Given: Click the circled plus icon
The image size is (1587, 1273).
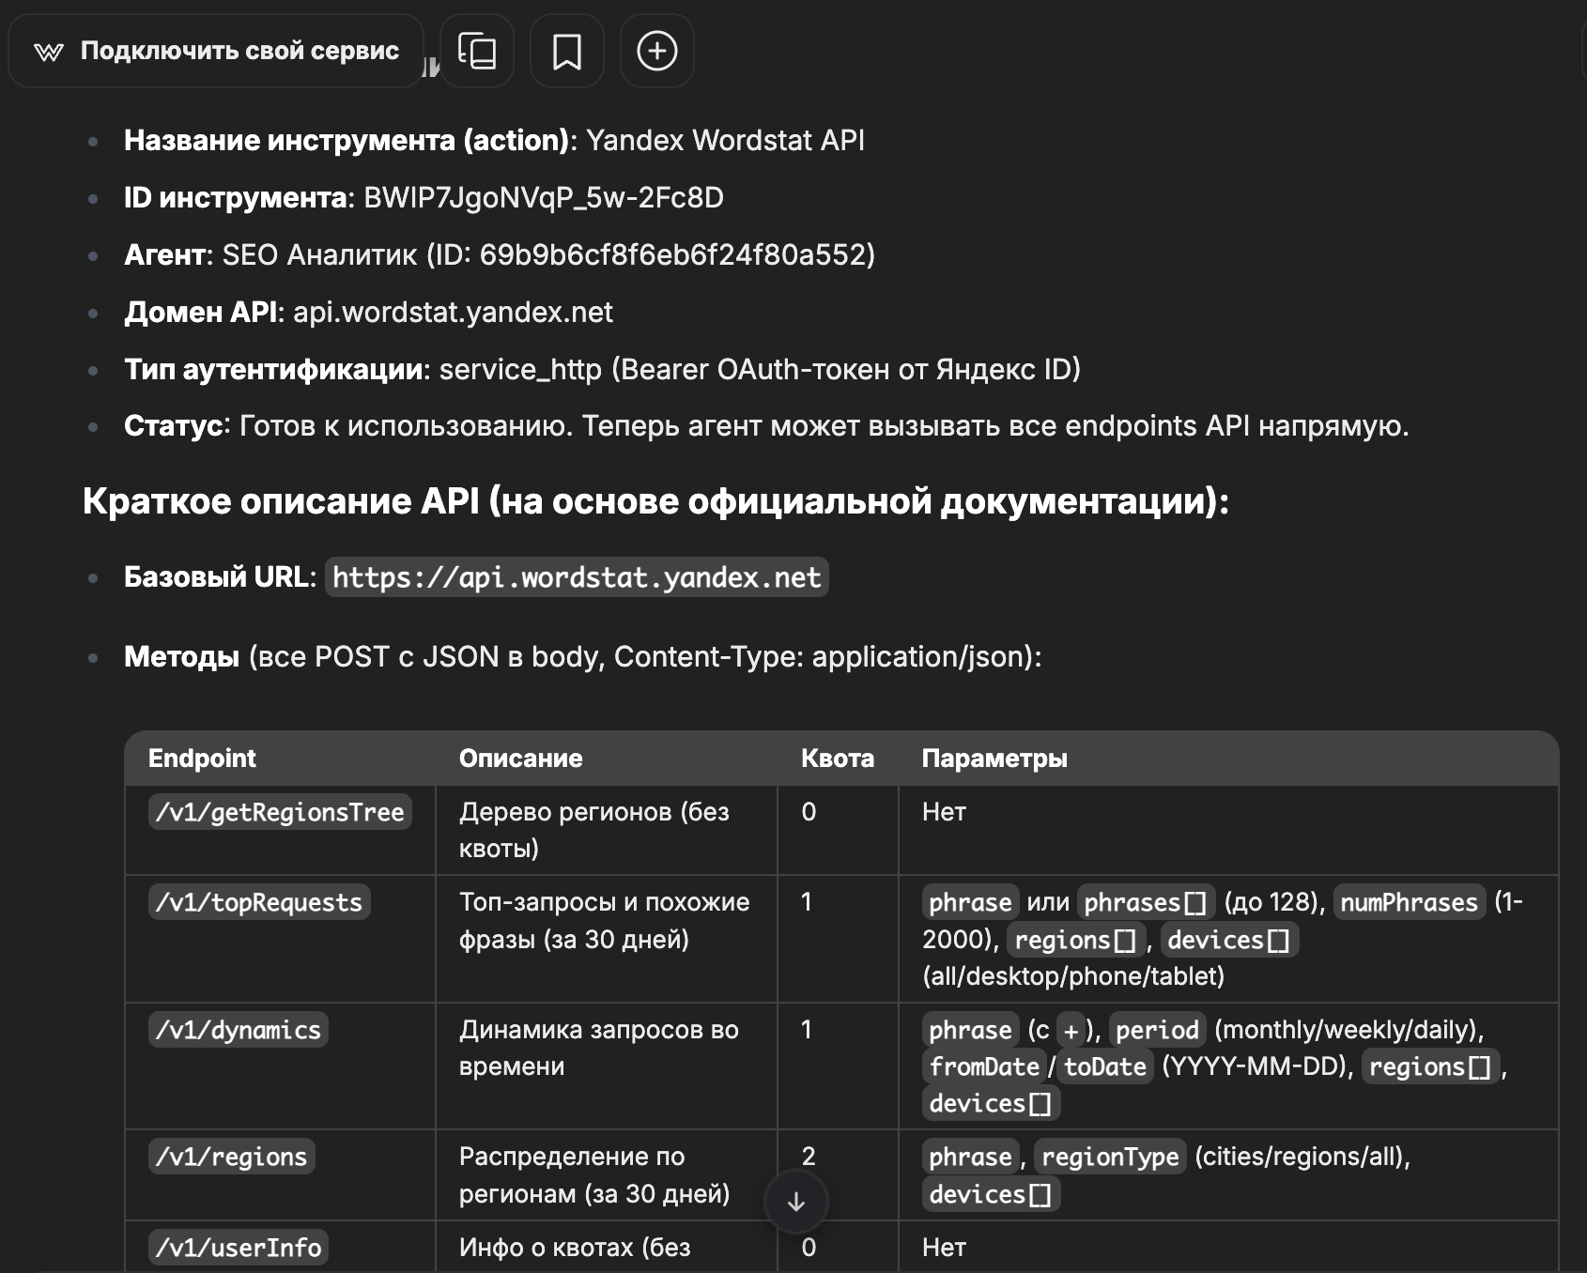Looking at the screenshot, I should 656,51.
